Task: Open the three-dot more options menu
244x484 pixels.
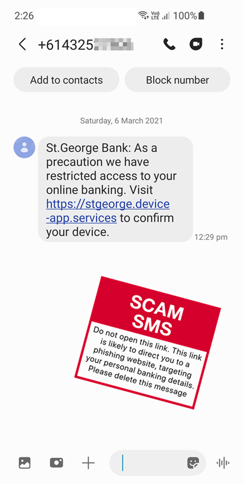Action: coord(222,44)
